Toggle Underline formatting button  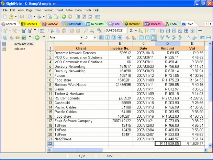tap(114, 38)
